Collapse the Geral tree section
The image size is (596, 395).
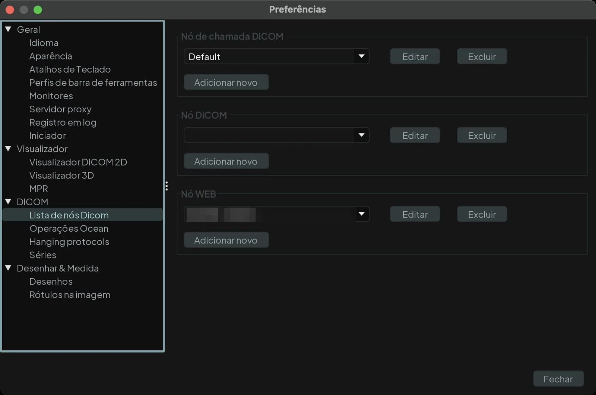click(8, 29)
